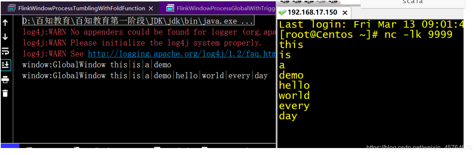Toggle scroll to end of console
This screenshot has width=476, height=155.
click(x=5, y=65)
